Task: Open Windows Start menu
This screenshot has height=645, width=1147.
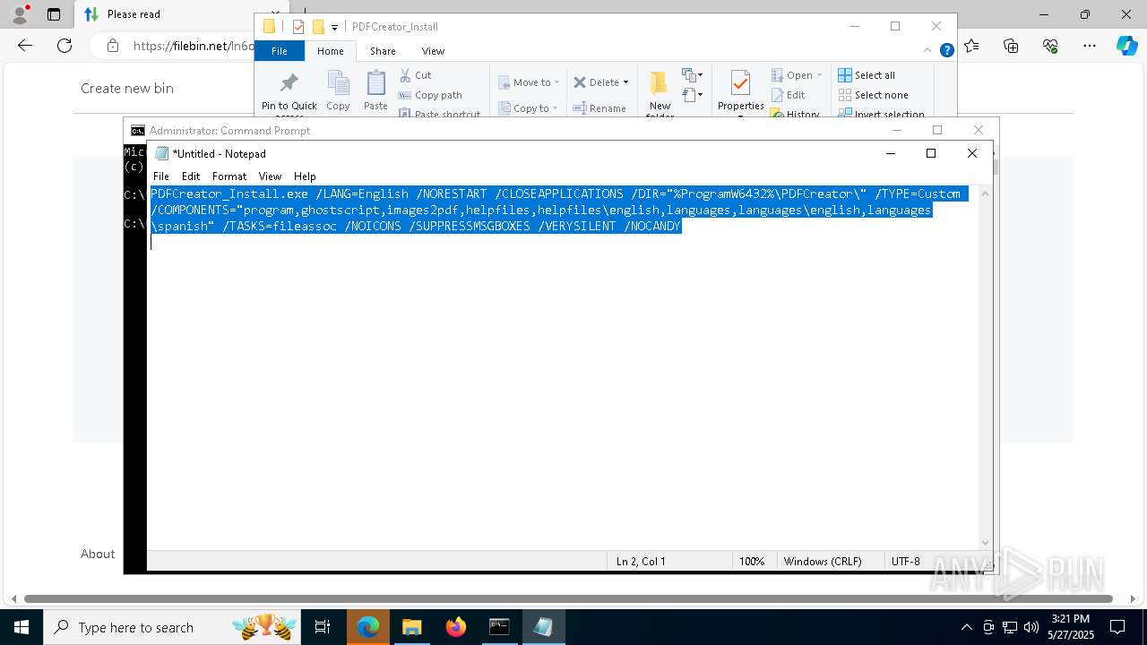Action: 22,627
